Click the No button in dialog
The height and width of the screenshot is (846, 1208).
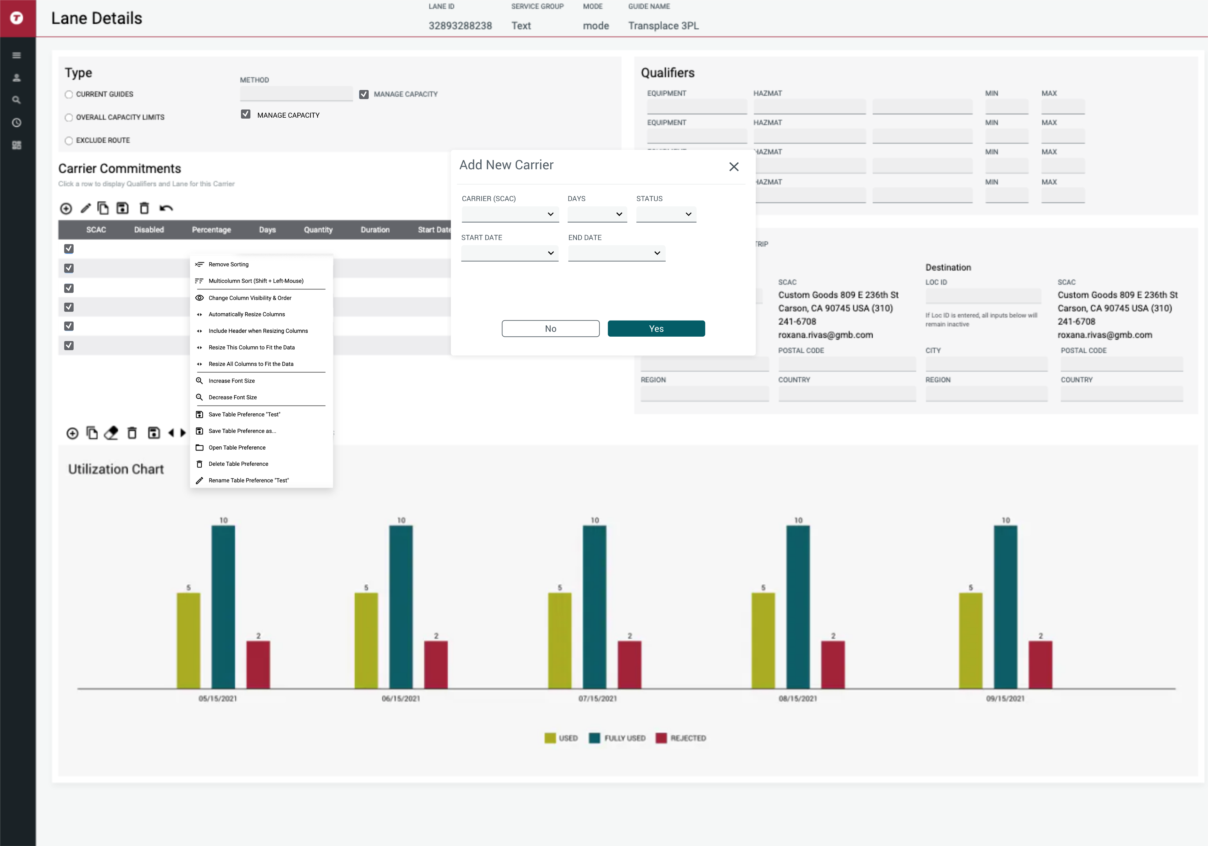[550, 329]
